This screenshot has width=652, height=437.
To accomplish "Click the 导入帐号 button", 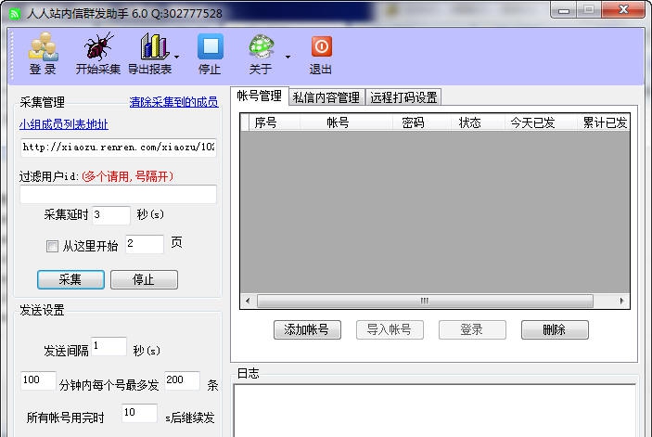I will click(390, 329).
